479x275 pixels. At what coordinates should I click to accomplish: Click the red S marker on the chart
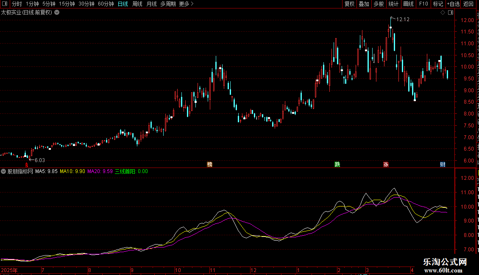[x=27, y=165]
